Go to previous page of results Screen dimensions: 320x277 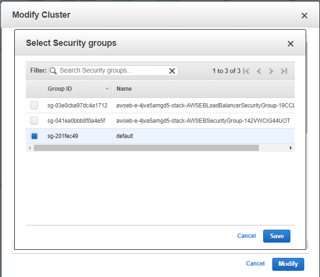point(259,71)
